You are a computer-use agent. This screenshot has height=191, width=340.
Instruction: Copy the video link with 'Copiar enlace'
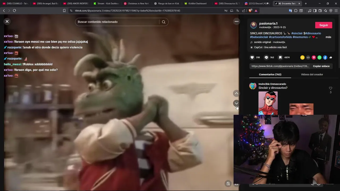321,66
